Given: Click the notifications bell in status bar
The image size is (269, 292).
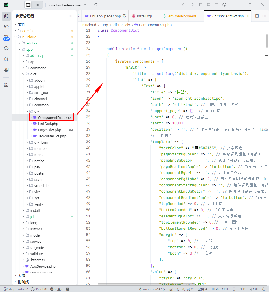Looking at the screenshot, I should (264, 289).
